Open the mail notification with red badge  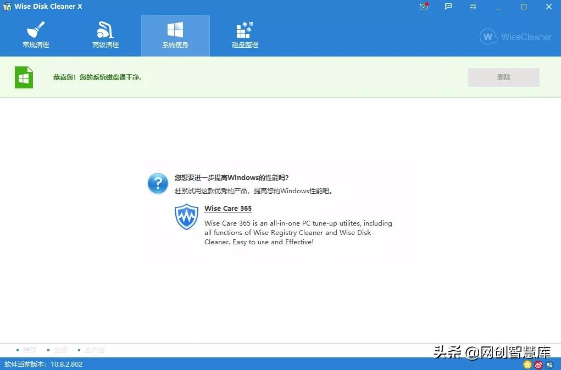[x=423, y=7]
